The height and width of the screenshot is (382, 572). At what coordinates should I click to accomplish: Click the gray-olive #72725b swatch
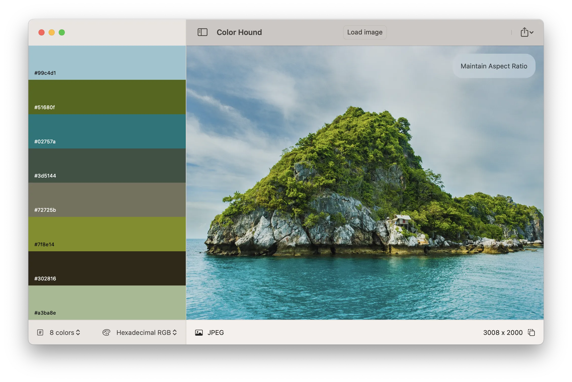[107, 200]
